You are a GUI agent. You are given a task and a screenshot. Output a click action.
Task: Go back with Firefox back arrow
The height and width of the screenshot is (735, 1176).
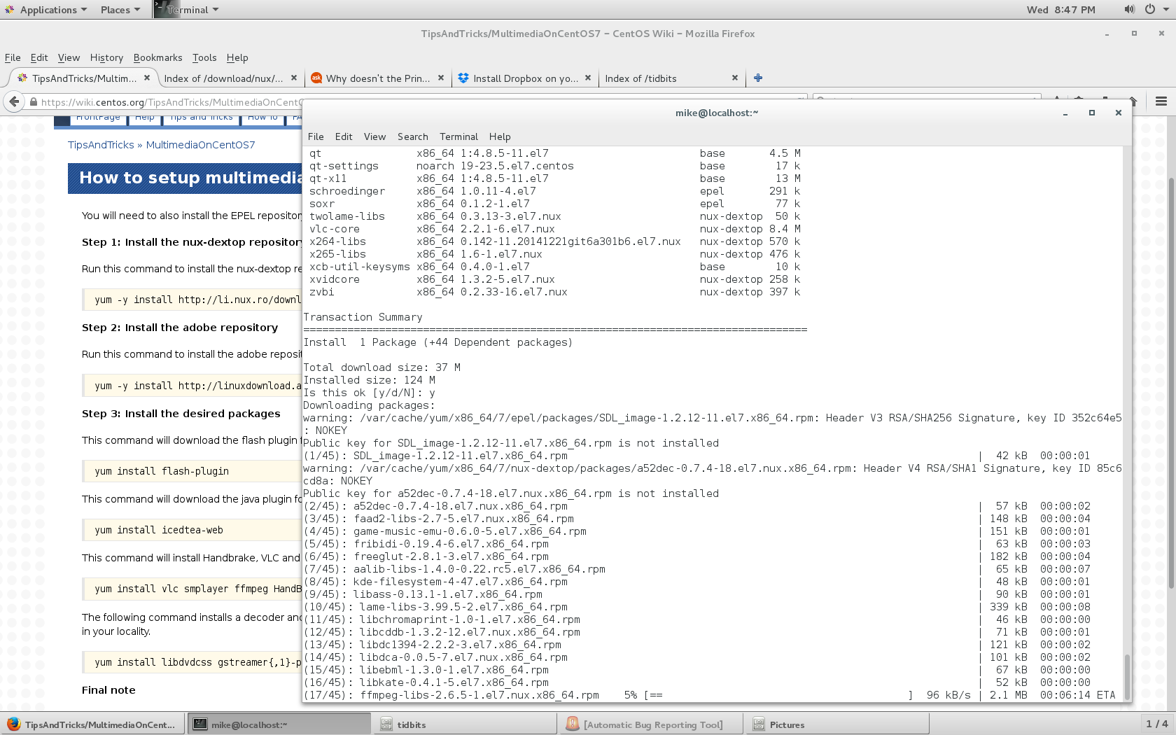[14, 101]
